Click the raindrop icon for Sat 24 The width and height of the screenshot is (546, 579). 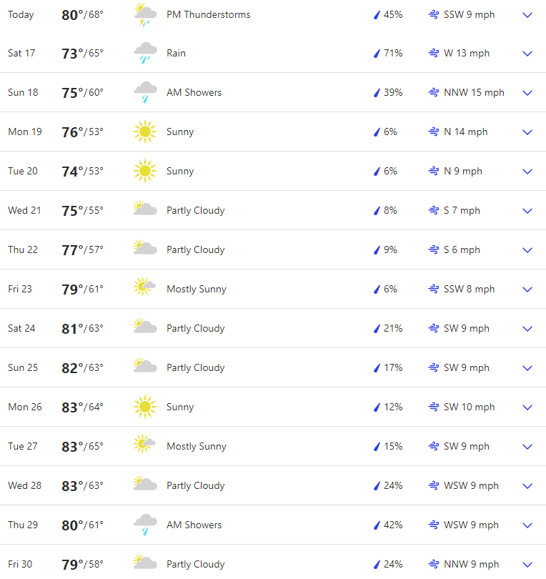click(x=377, y=329)
